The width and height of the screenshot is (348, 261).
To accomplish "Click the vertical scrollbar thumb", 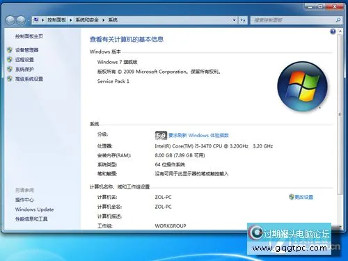I will (x=340, y=114).
